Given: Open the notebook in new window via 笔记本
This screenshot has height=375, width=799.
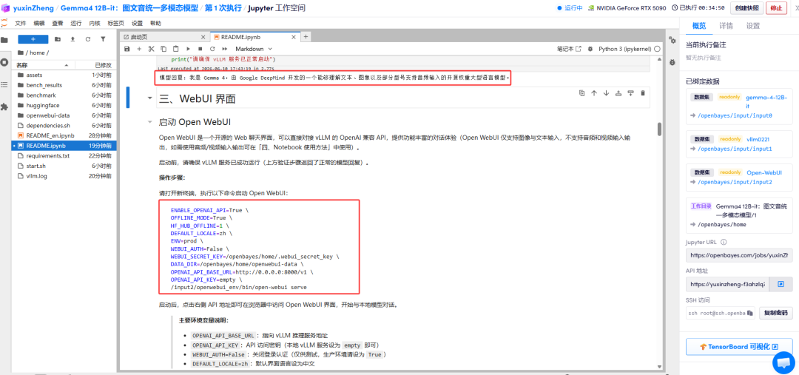Looking at the screenshot, I should click(569, 49).
